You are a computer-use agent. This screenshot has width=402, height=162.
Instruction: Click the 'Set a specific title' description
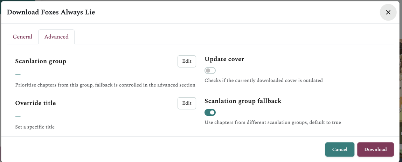click(x=35, y=127)
